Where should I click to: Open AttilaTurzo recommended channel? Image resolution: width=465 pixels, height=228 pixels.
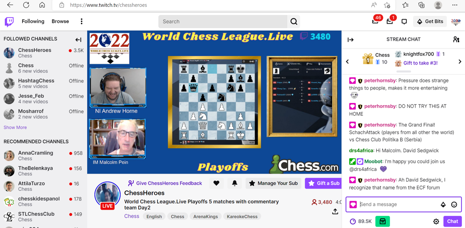click(x=44, y=186)
